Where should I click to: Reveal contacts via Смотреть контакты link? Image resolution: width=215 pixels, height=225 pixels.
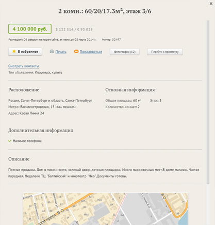click(24, 66)
